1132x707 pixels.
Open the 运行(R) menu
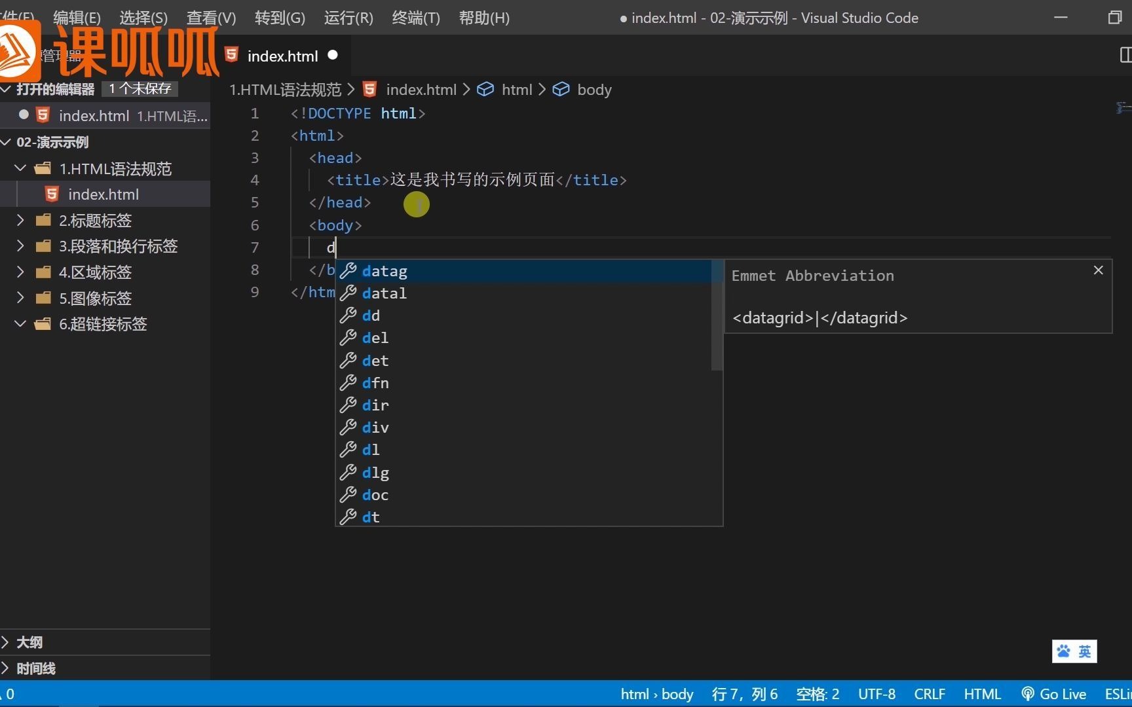coord(349,18)
